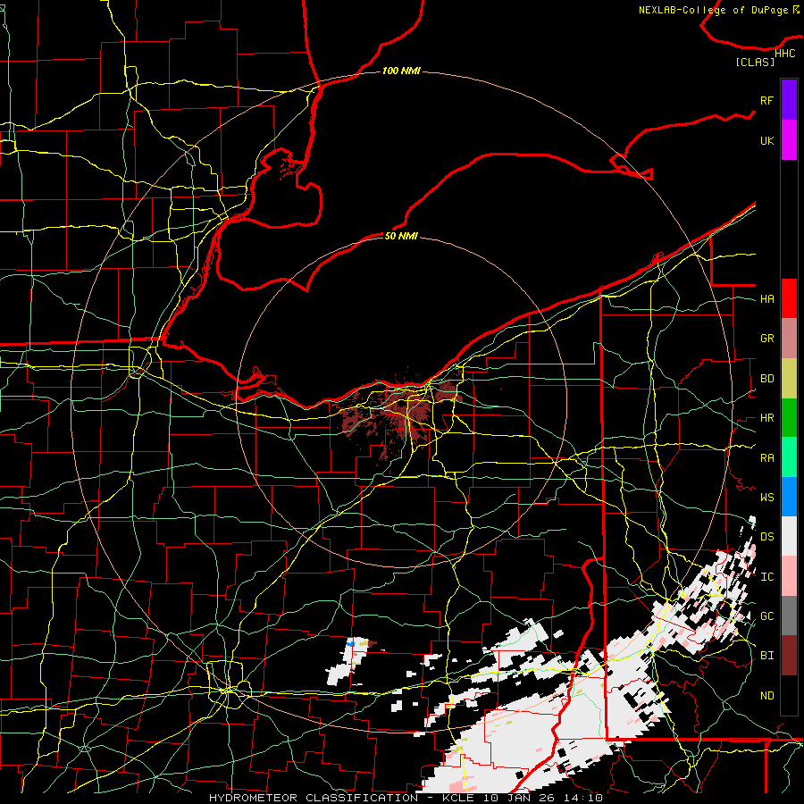Click the RA legend label
The image size is (804, 804).
tap(766, 457)
